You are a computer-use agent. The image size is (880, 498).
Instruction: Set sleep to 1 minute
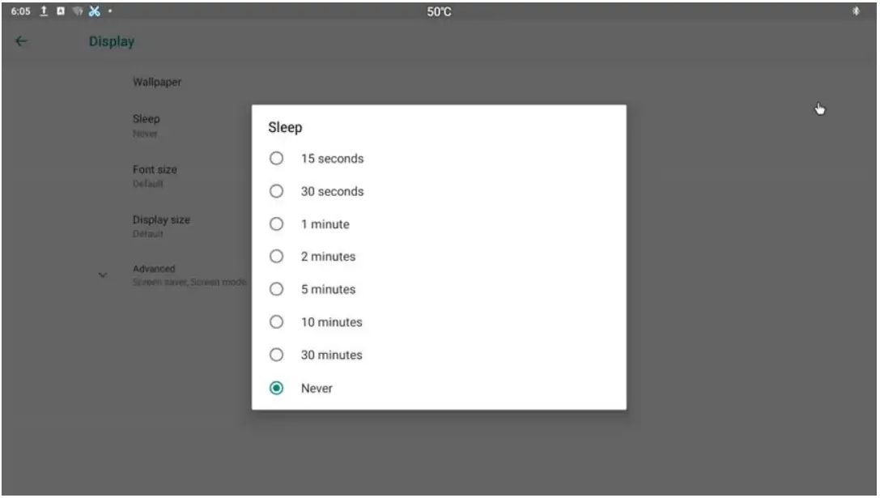[276, 224]
